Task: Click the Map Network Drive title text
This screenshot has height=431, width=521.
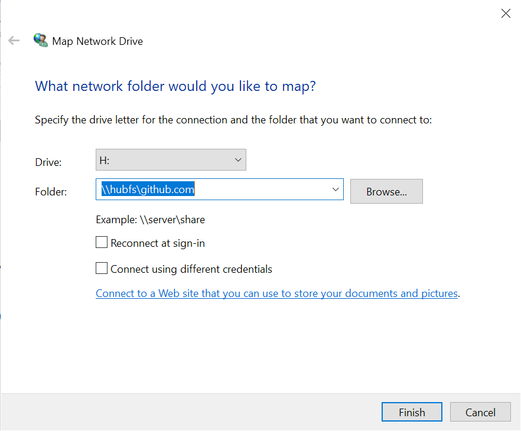Action: (97, 41)
